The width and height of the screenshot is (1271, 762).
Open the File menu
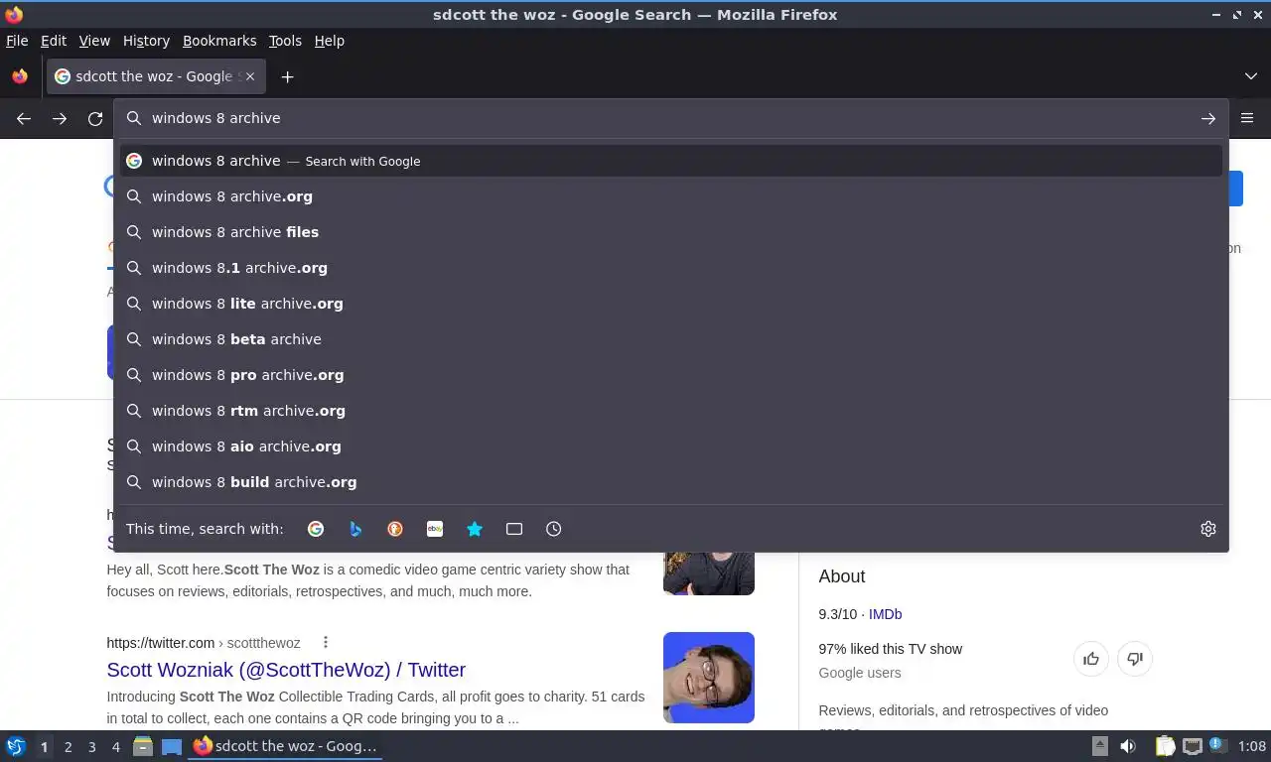17,41
